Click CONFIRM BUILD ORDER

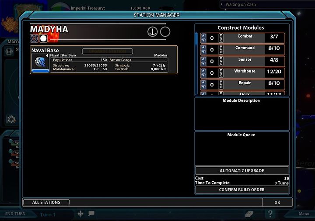click(242, 190)
